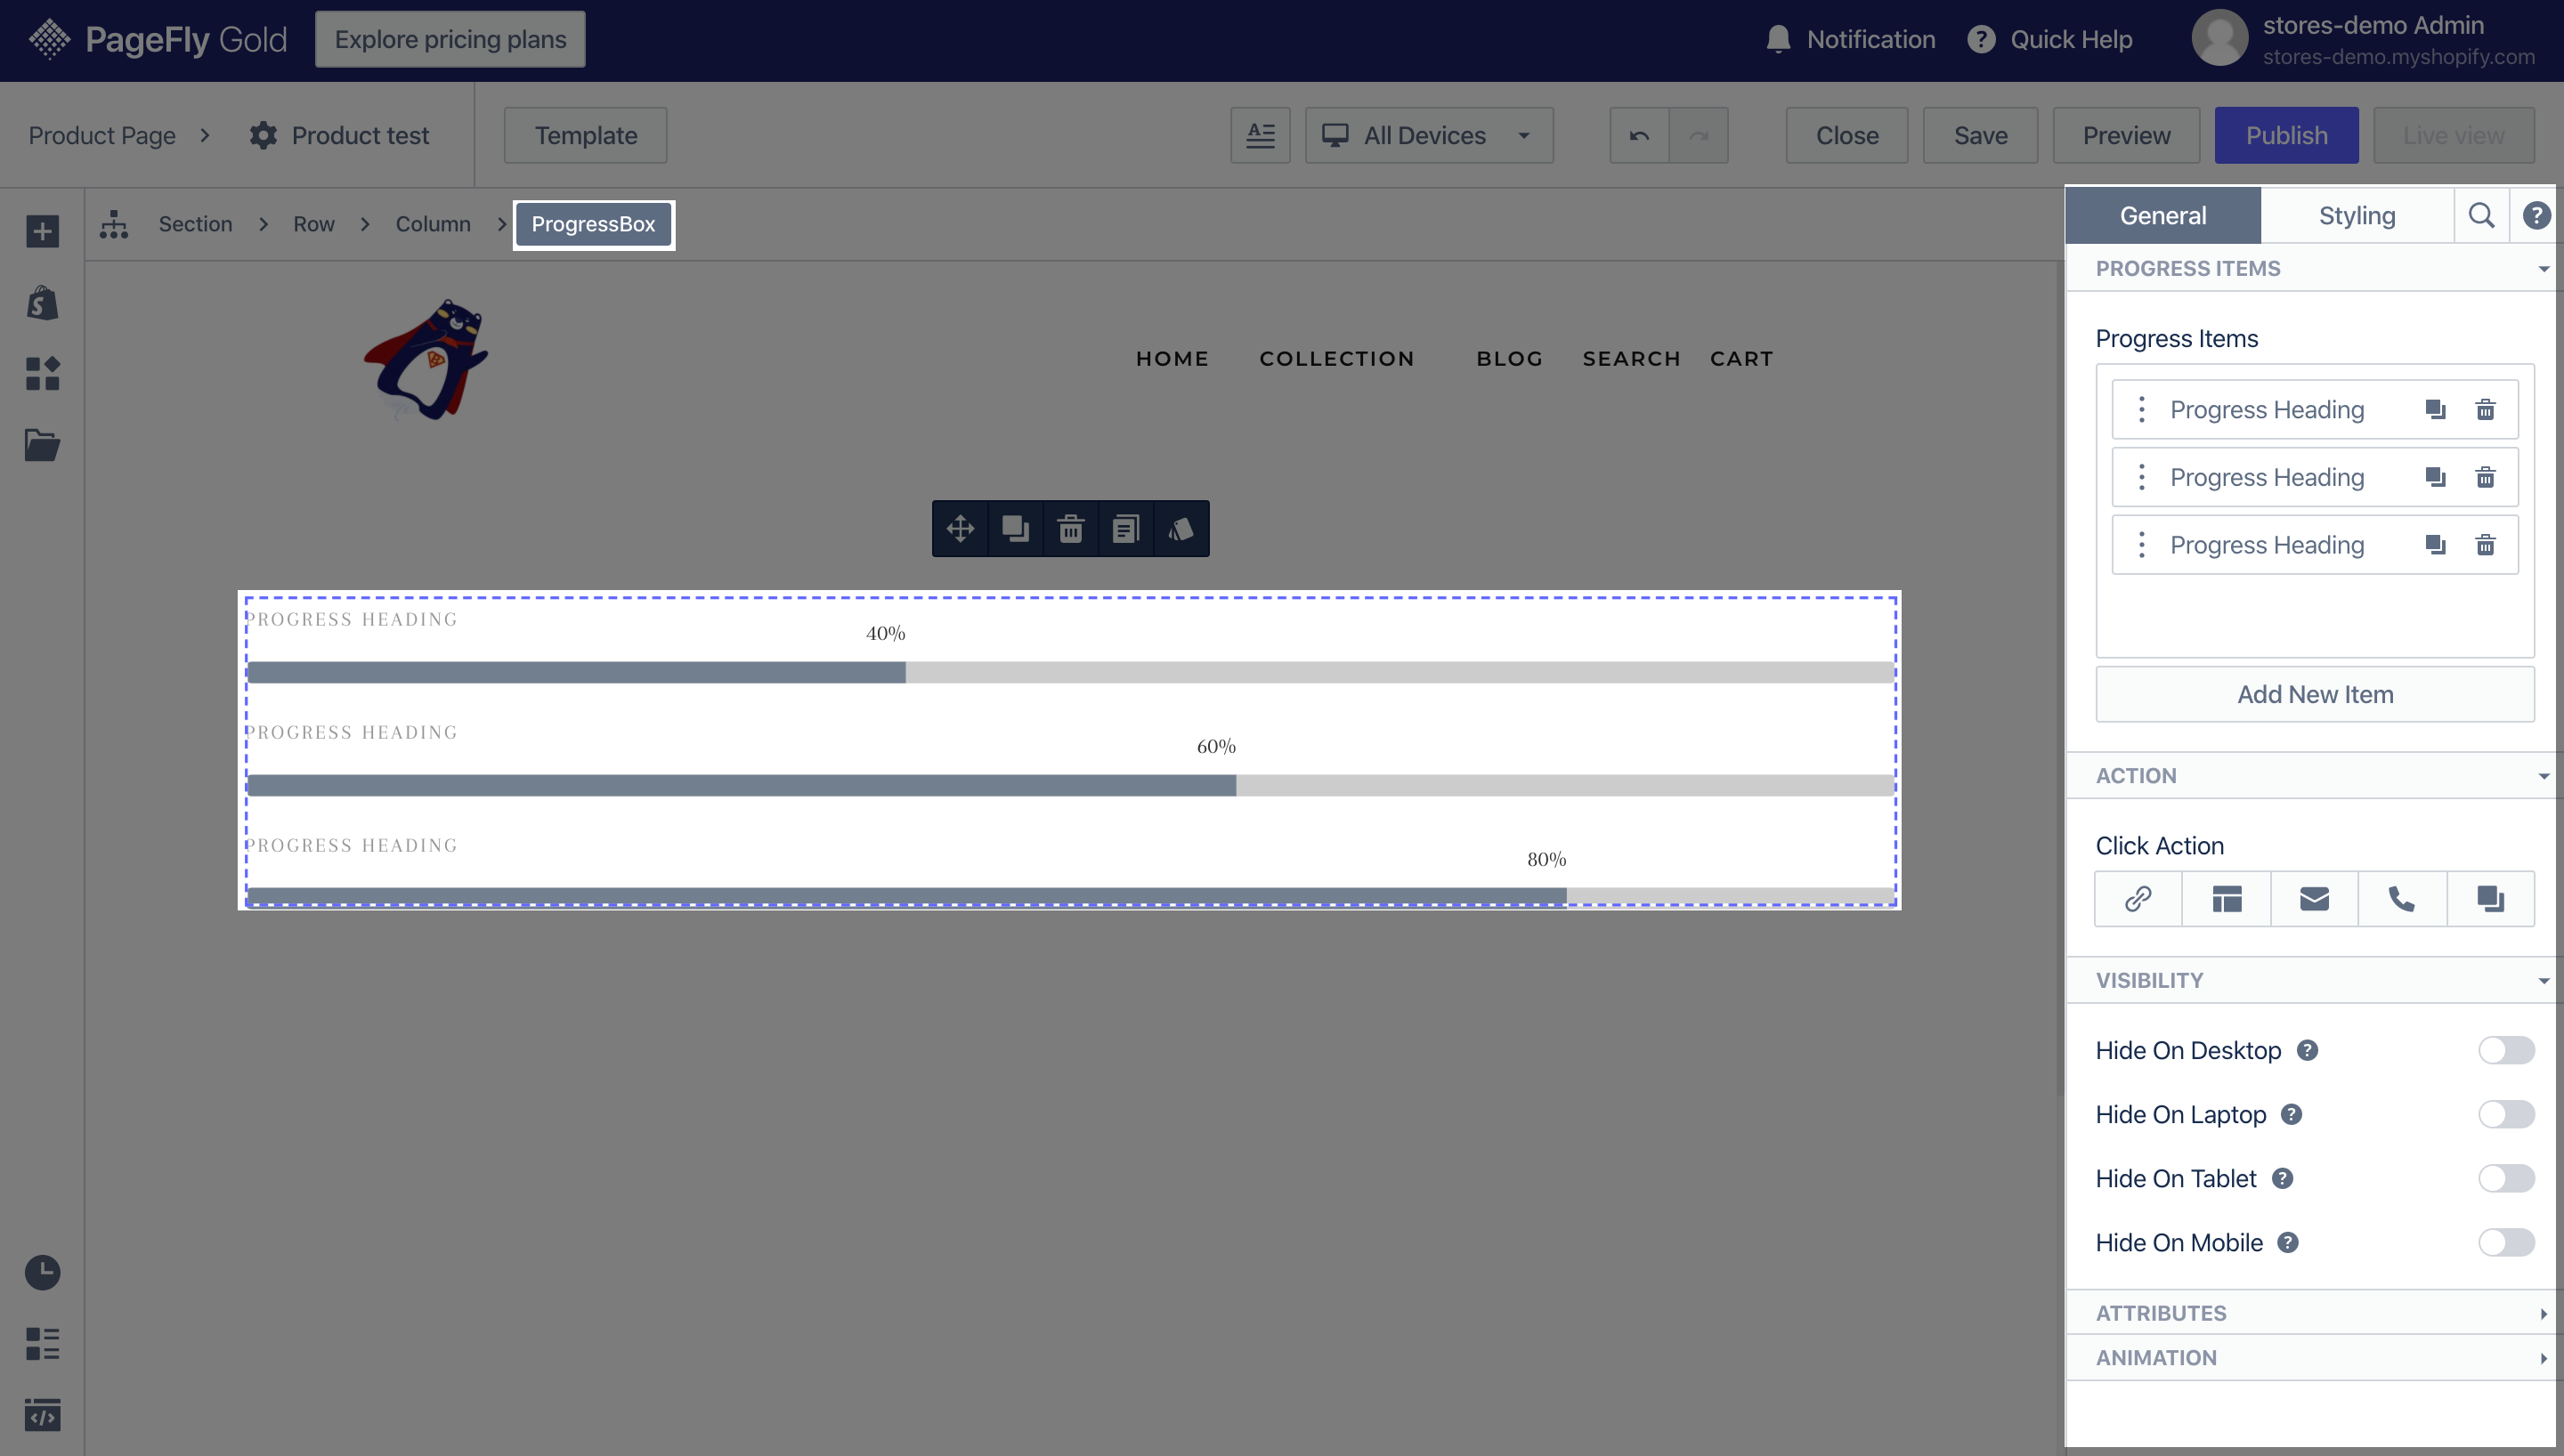Viewport: 2564px width, 1456px height.
Task: Click the text formatting toolbar icon
Action: coord(1260,135)
